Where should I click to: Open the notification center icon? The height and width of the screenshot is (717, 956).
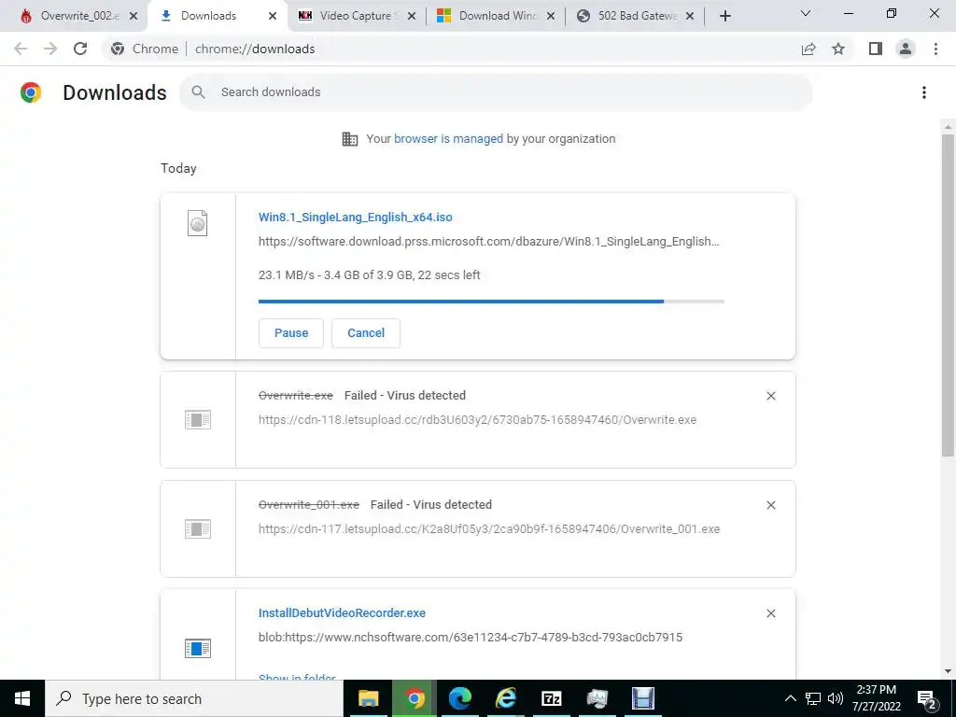[x=927, y=699]
